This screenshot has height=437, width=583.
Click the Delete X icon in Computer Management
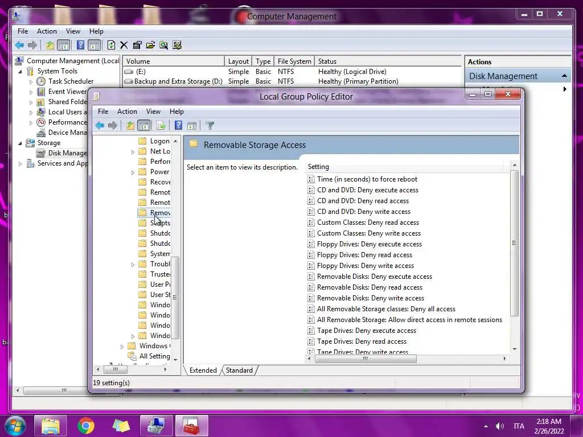(124, 46)
